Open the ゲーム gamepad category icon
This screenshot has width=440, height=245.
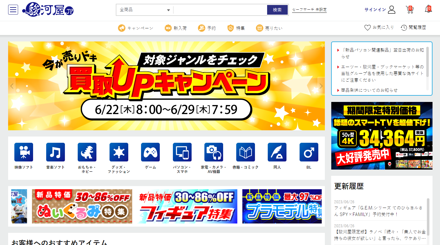[x=150, y=152]
